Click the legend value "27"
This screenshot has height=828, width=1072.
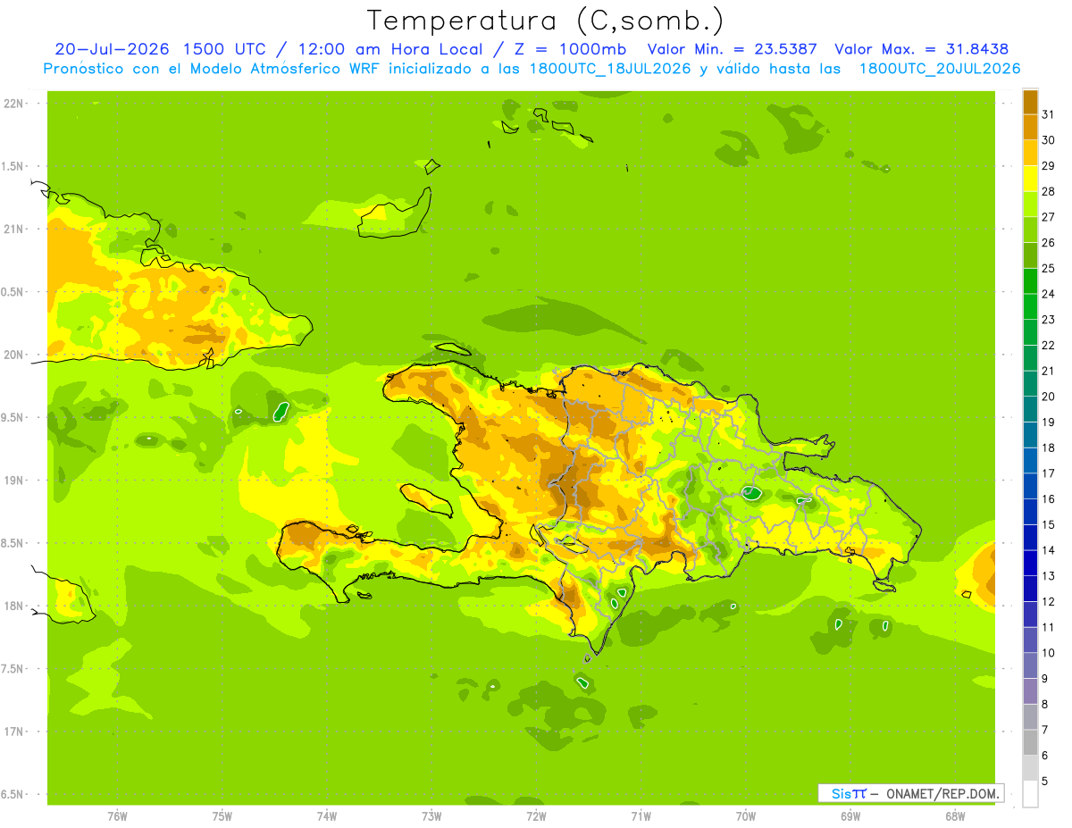[x=1049, y=217]
